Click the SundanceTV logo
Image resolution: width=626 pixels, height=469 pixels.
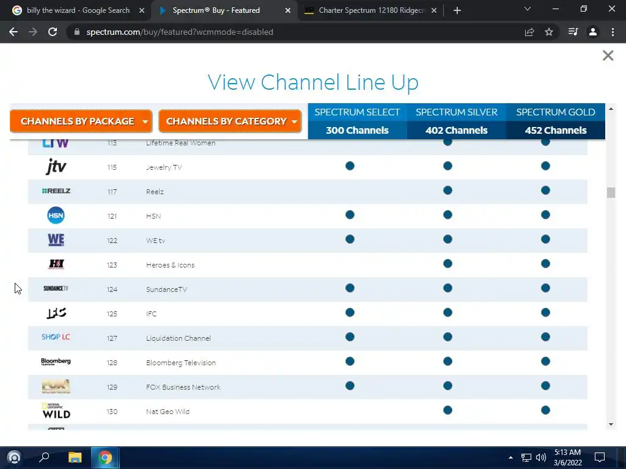pos(56,288)
